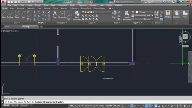The image size is (192, 108).
Task: Toggle polar tracking in status bar
Action: tap(135, 106)
